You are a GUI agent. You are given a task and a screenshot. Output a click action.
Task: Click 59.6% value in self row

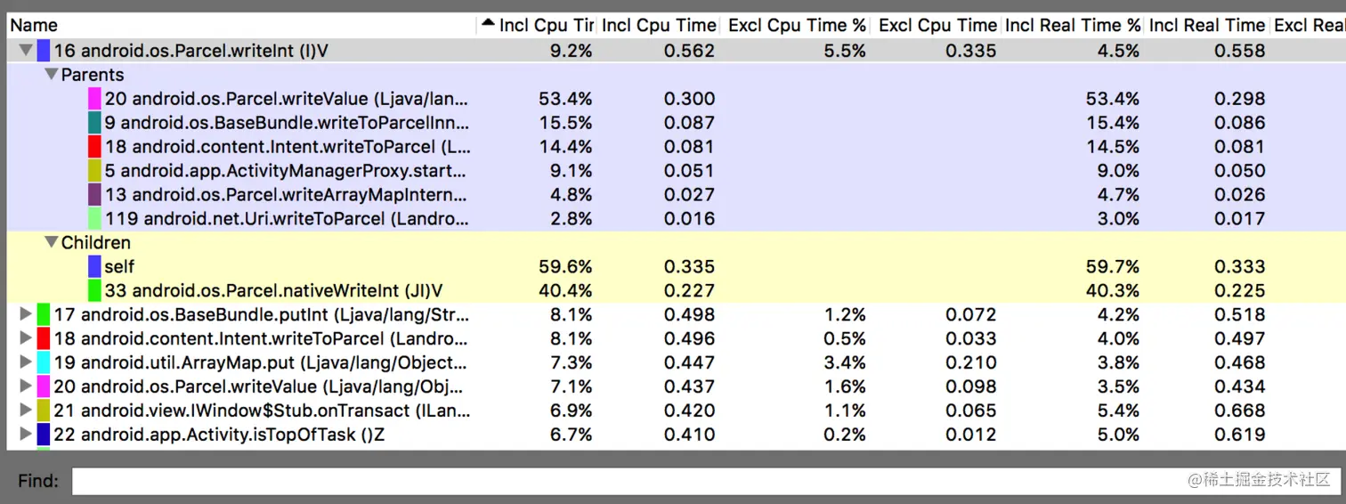click(x=565, y=266)
